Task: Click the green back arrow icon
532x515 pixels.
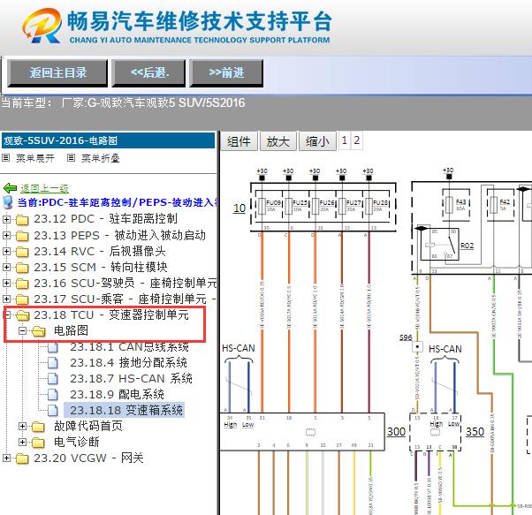Action: pos(10,188)
